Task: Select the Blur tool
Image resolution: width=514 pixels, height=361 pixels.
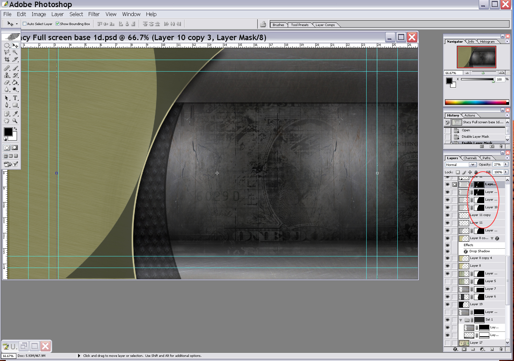Action: [x=7, y=90]
